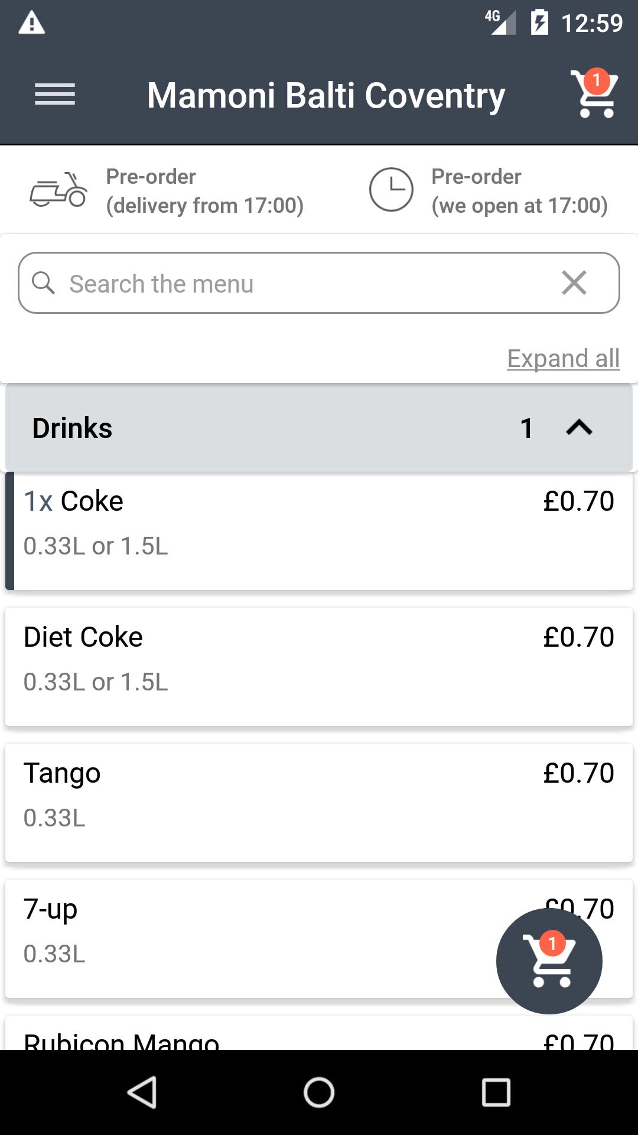638x1135 pixels.
Task: Tap the opening hours clock icon
Action: pos(390,190)
